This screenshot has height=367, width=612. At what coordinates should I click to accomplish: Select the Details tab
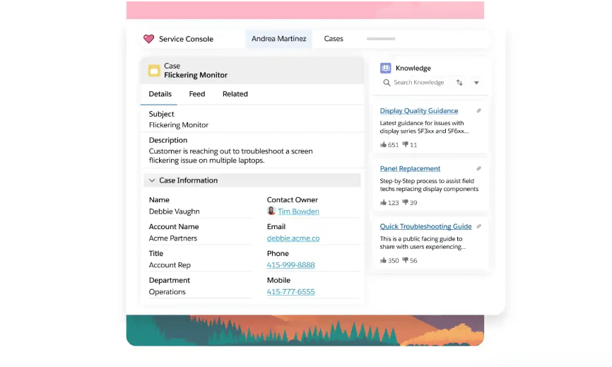tap(160, 94)
